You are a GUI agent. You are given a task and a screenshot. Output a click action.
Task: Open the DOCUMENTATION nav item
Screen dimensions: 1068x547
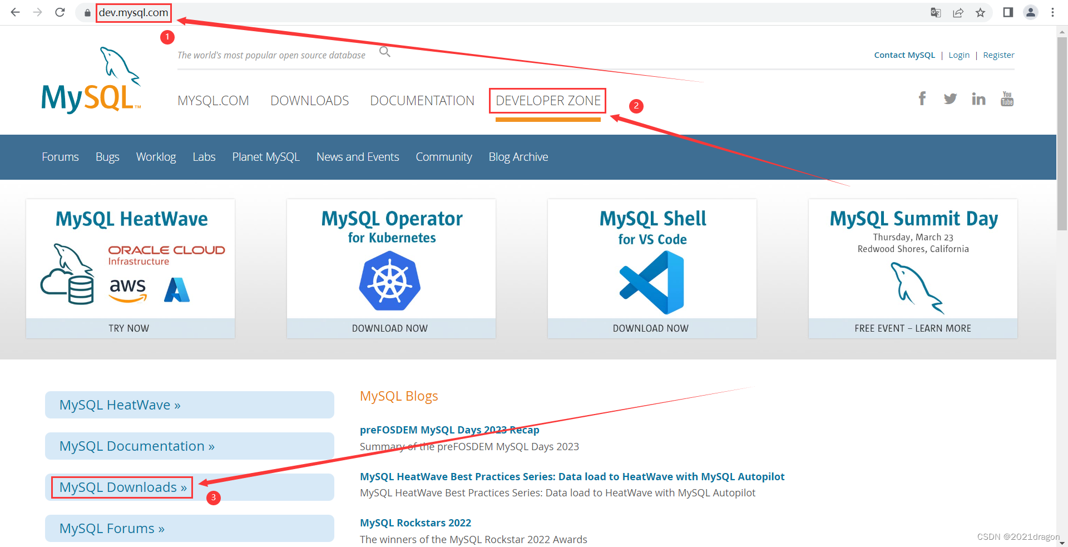[422, 101]
